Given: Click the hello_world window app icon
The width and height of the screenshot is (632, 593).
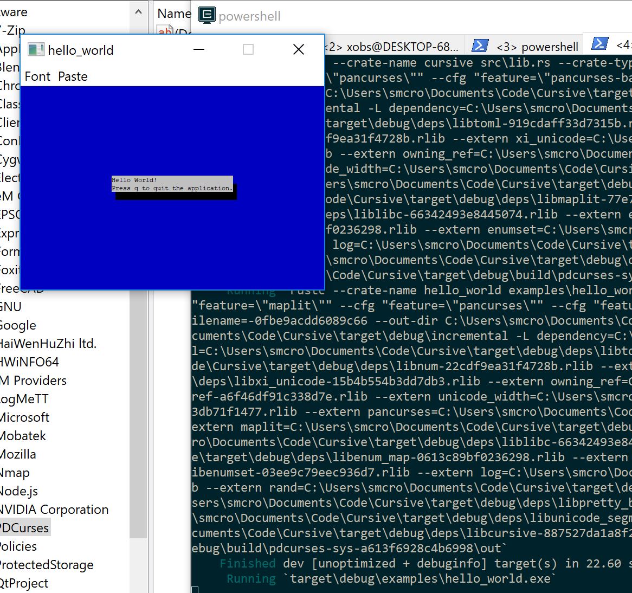Looking at the screenshot, I should pyautogui.click(x=36, y=49).
